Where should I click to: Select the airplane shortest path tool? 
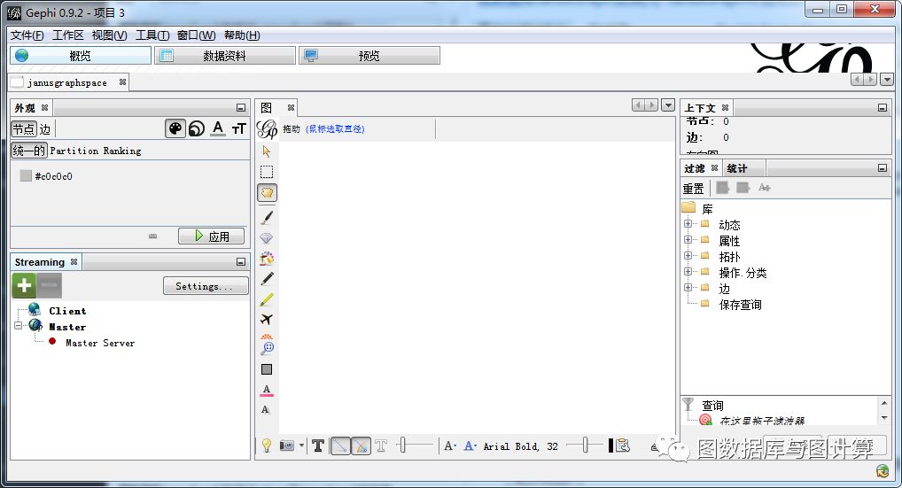[267, 320]
